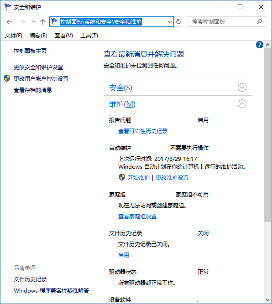Click the text 上次运行时间: 2017/8/29 16:17
272x304 pixels.
(x=157, y=159)
